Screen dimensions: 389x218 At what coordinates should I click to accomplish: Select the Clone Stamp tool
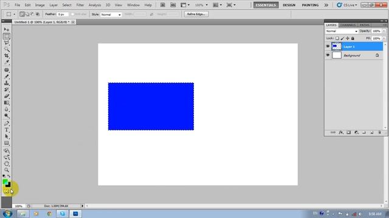pyautogui.click(x=7, y=83)
